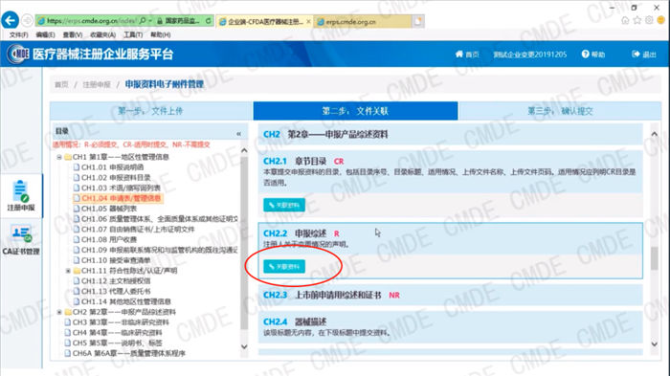Open the 查看(V) menu
The height and width of the screenshot is (376, 670).
pyautogui.click(x=72, y=34)
